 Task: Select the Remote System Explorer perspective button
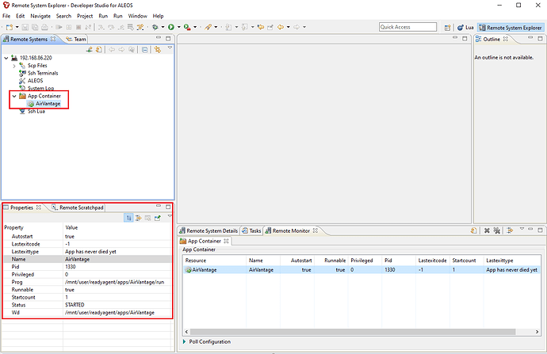[511, 28]
